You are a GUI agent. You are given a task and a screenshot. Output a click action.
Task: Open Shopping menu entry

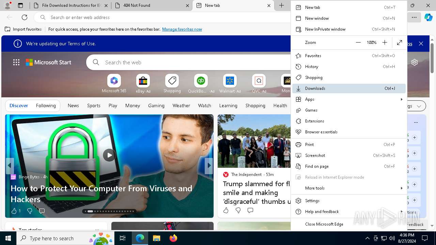point(349,78)
